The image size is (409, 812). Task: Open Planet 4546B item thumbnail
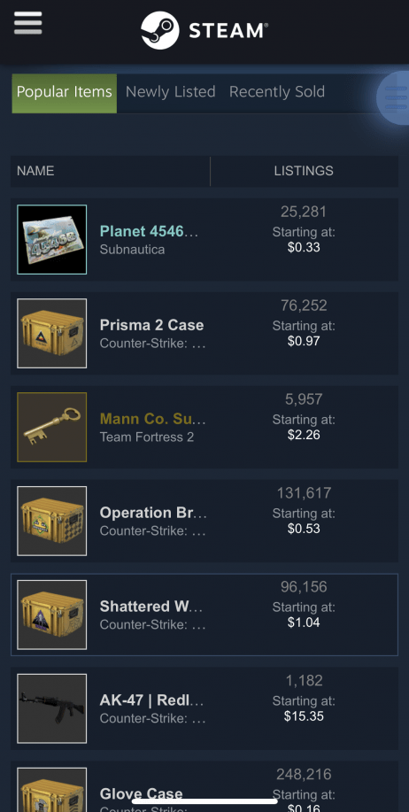[51, 239]
